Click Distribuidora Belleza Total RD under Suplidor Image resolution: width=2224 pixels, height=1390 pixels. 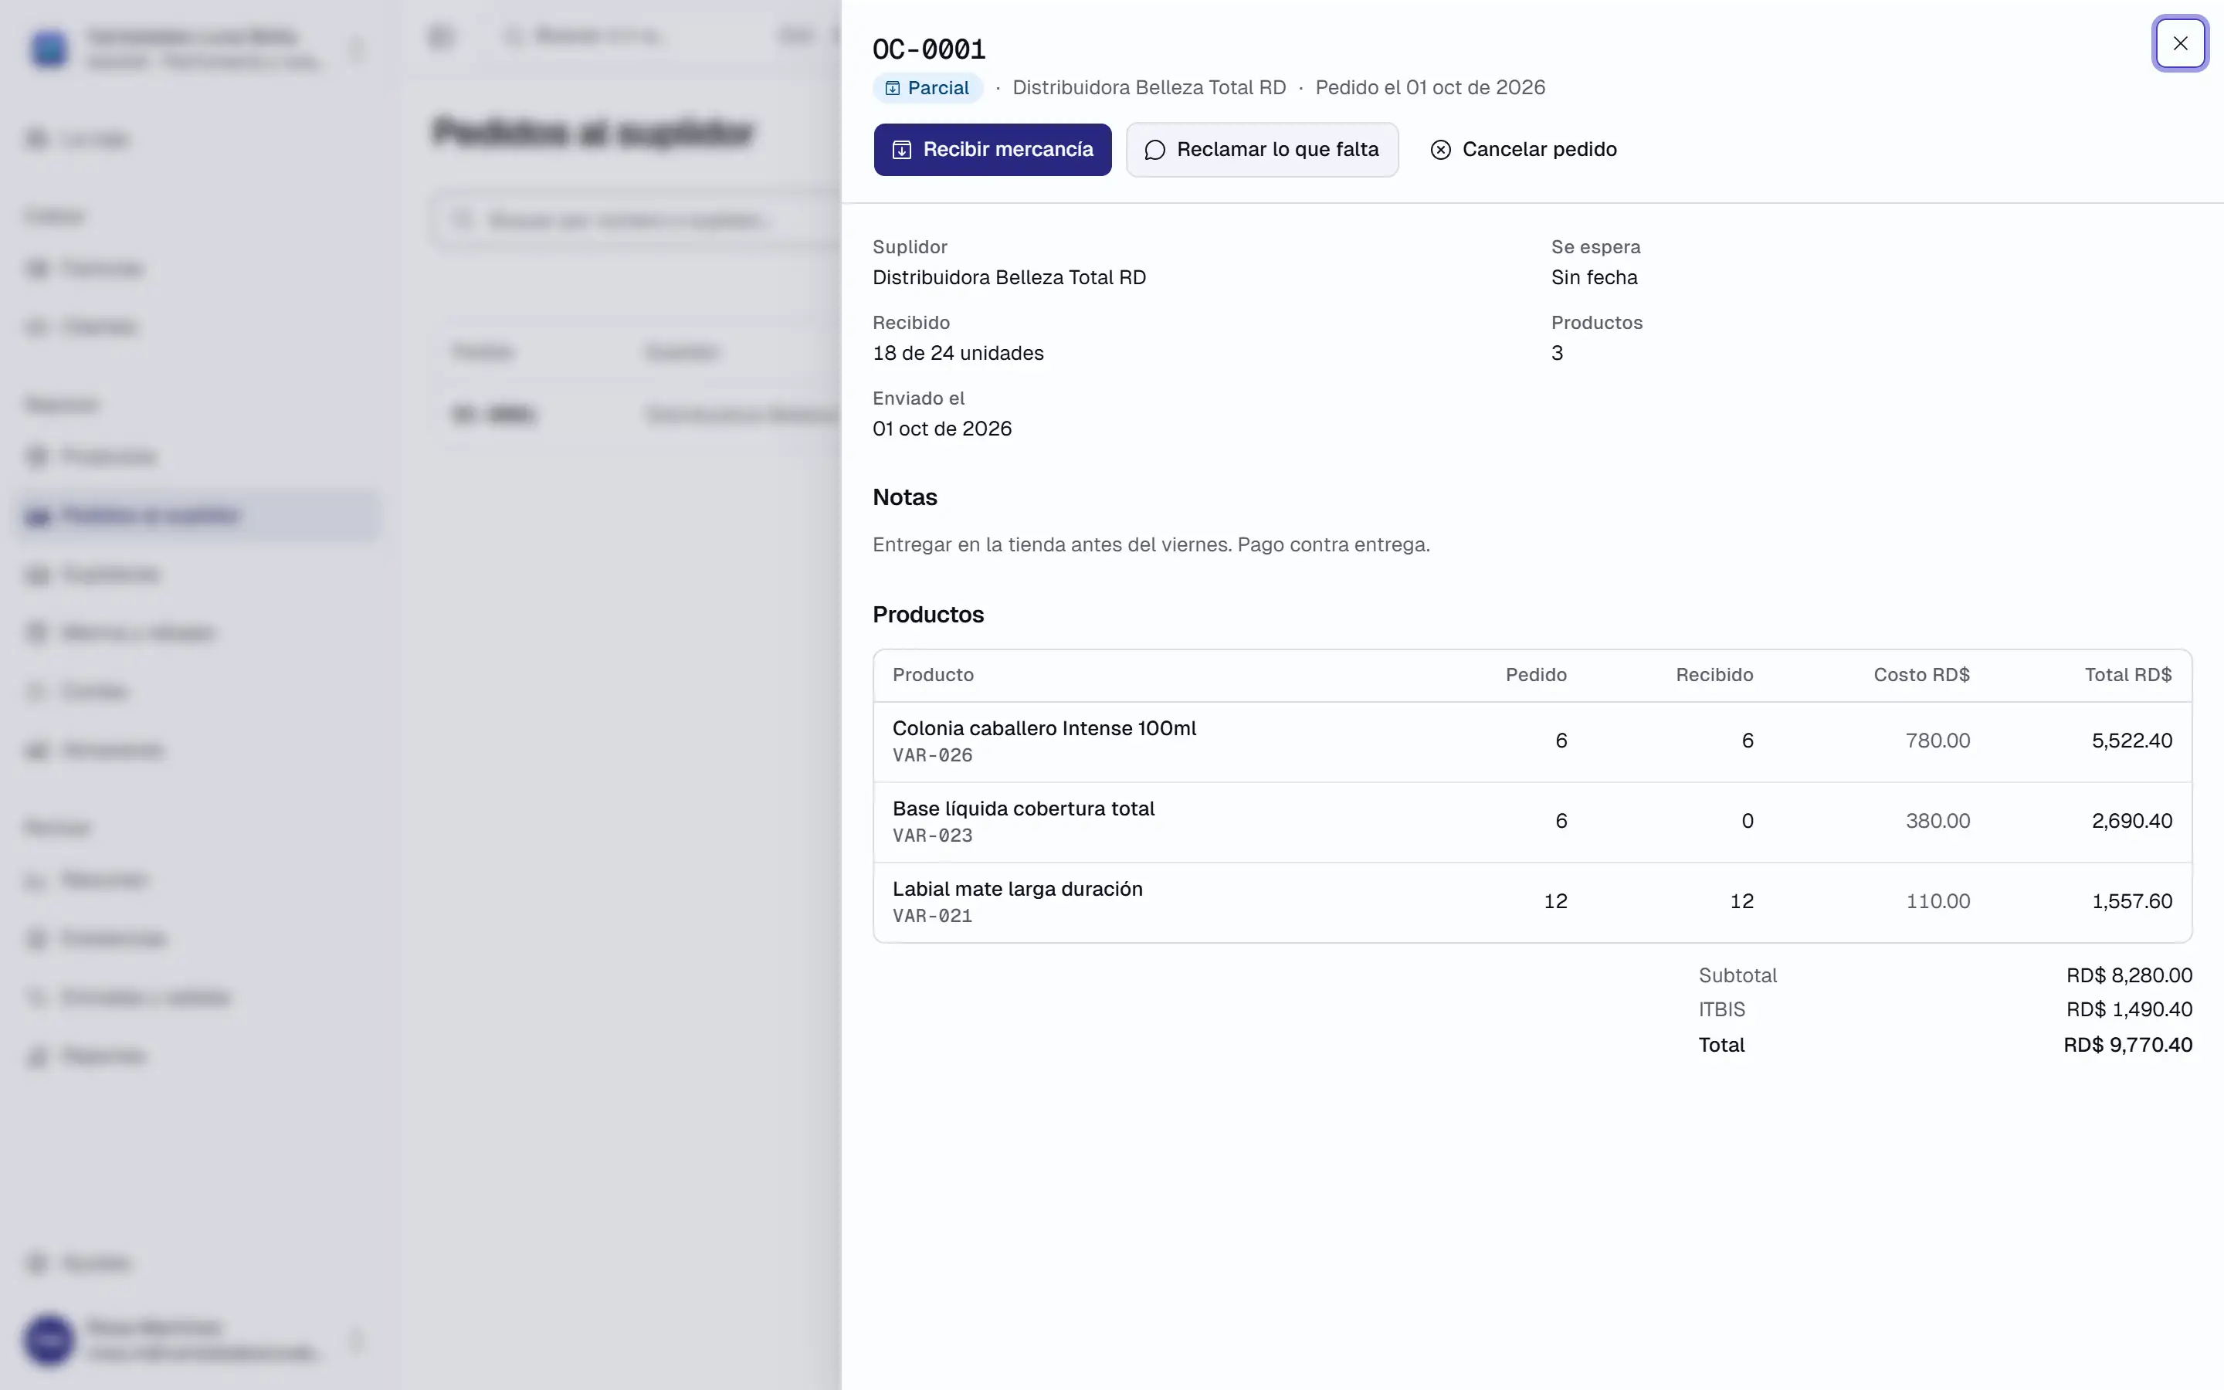coord(1009,278)
